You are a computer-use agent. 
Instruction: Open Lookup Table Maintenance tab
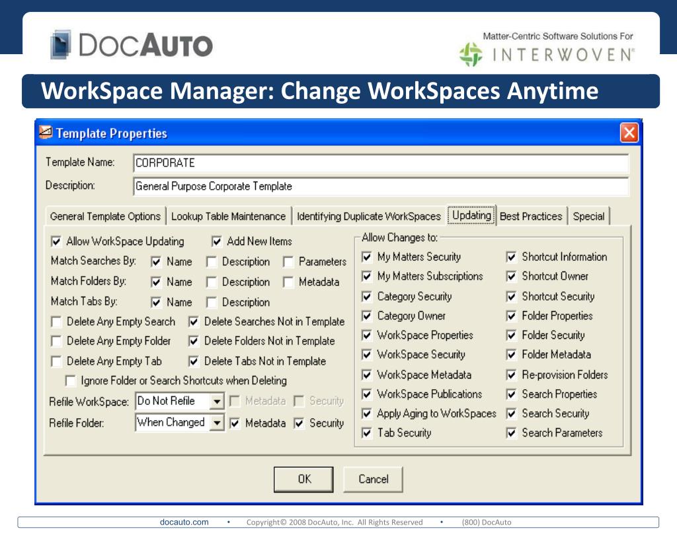[x=228, y=216]
